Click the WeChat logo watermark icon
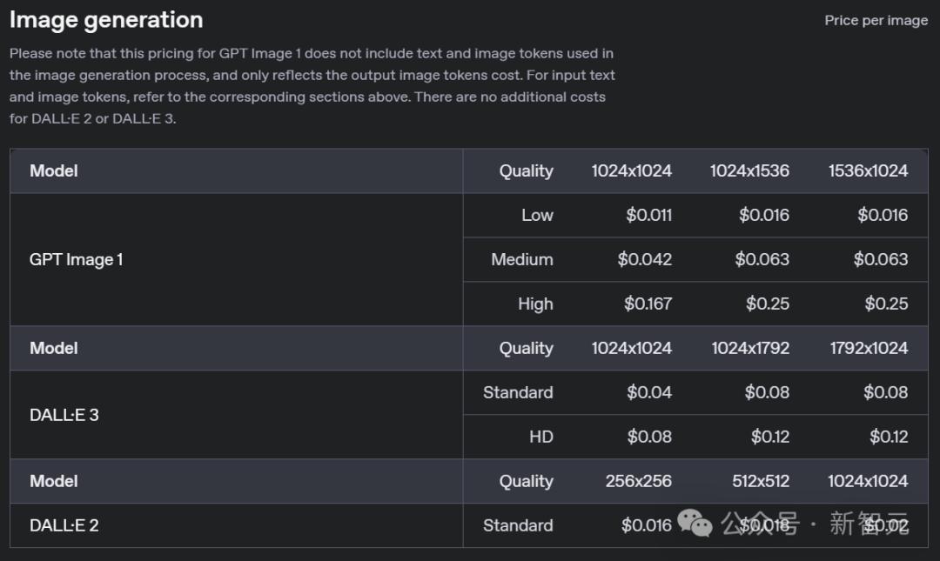The height and width of the screenshot is (561, 940). pos(695,523)
